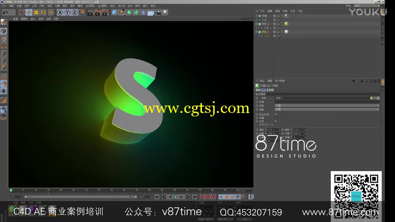This screenshot has height=222, width=395.
Task: Open the spline pen tool icon
Action: point(121,12)
